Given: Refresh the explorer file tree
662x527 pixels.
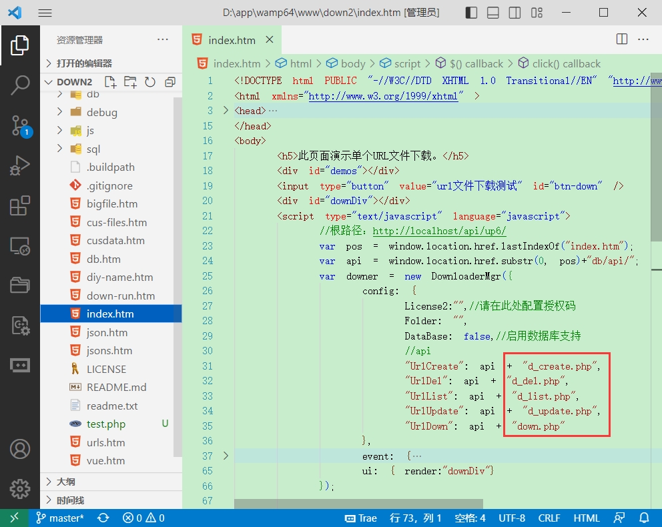Looking at the screenshot, I should coord(150,82).
